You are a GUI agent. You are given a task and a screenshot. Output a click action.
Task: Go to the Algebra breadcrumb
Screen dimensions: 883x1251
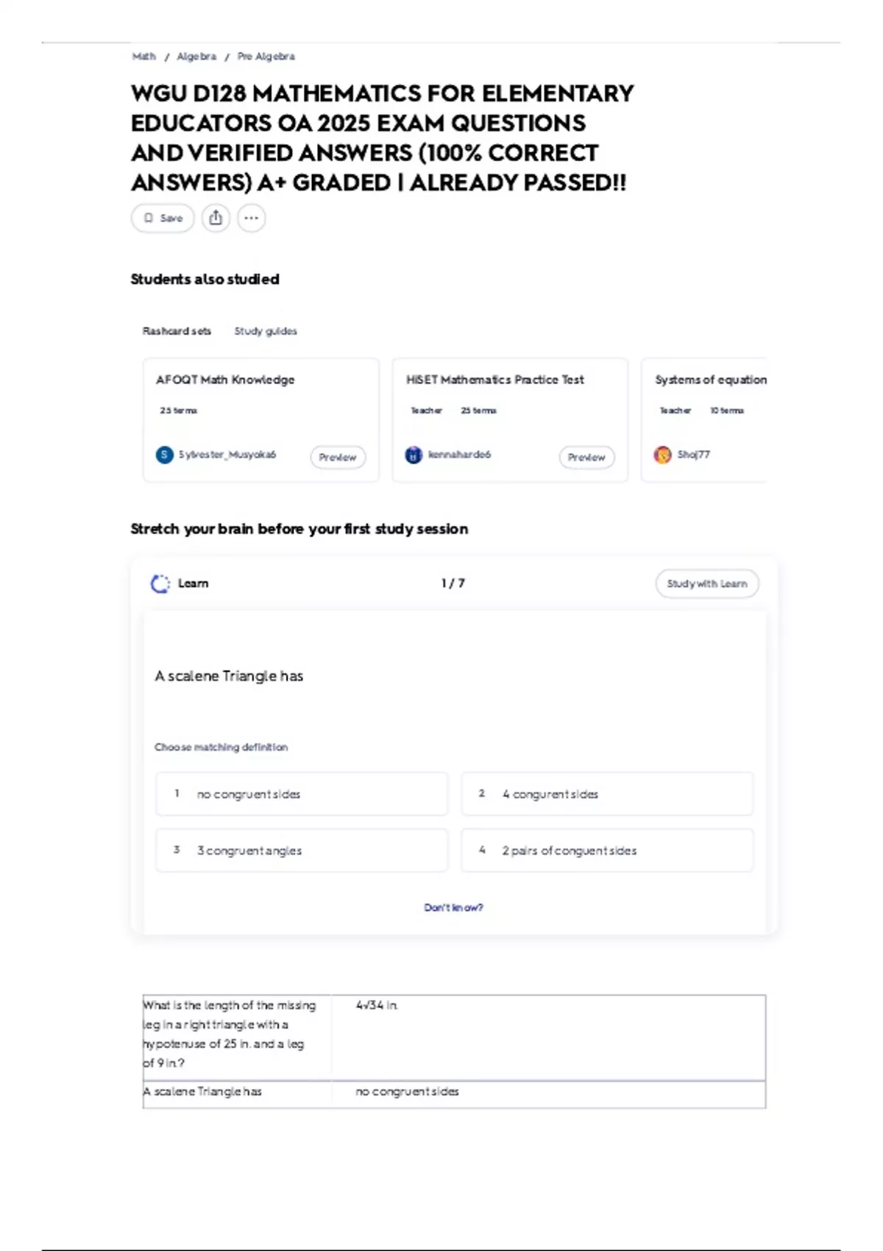coord(196,56)
